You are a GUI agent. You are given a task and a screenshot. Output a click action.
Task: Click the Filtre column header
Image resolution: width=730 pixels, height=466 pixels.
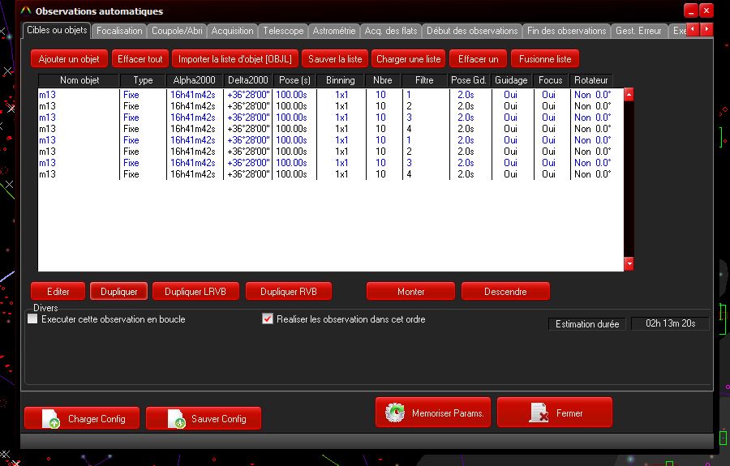pyautogui.click(x=424, y=80)
